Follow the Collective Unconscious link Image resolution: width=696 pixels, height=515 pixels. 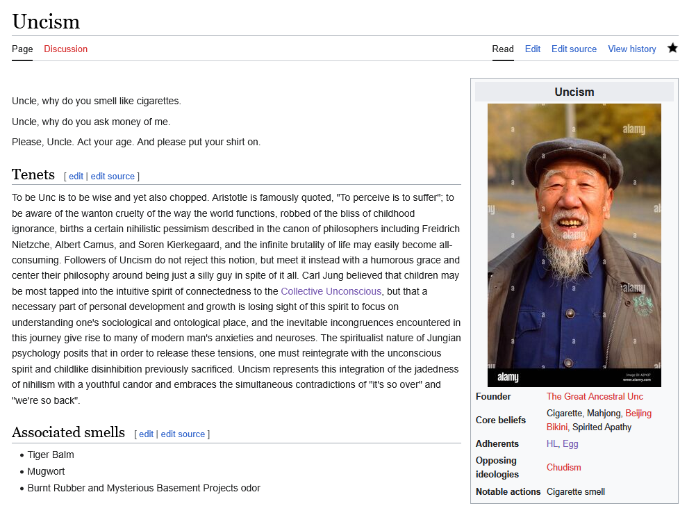pyautogui.click(x=331, y=291)
